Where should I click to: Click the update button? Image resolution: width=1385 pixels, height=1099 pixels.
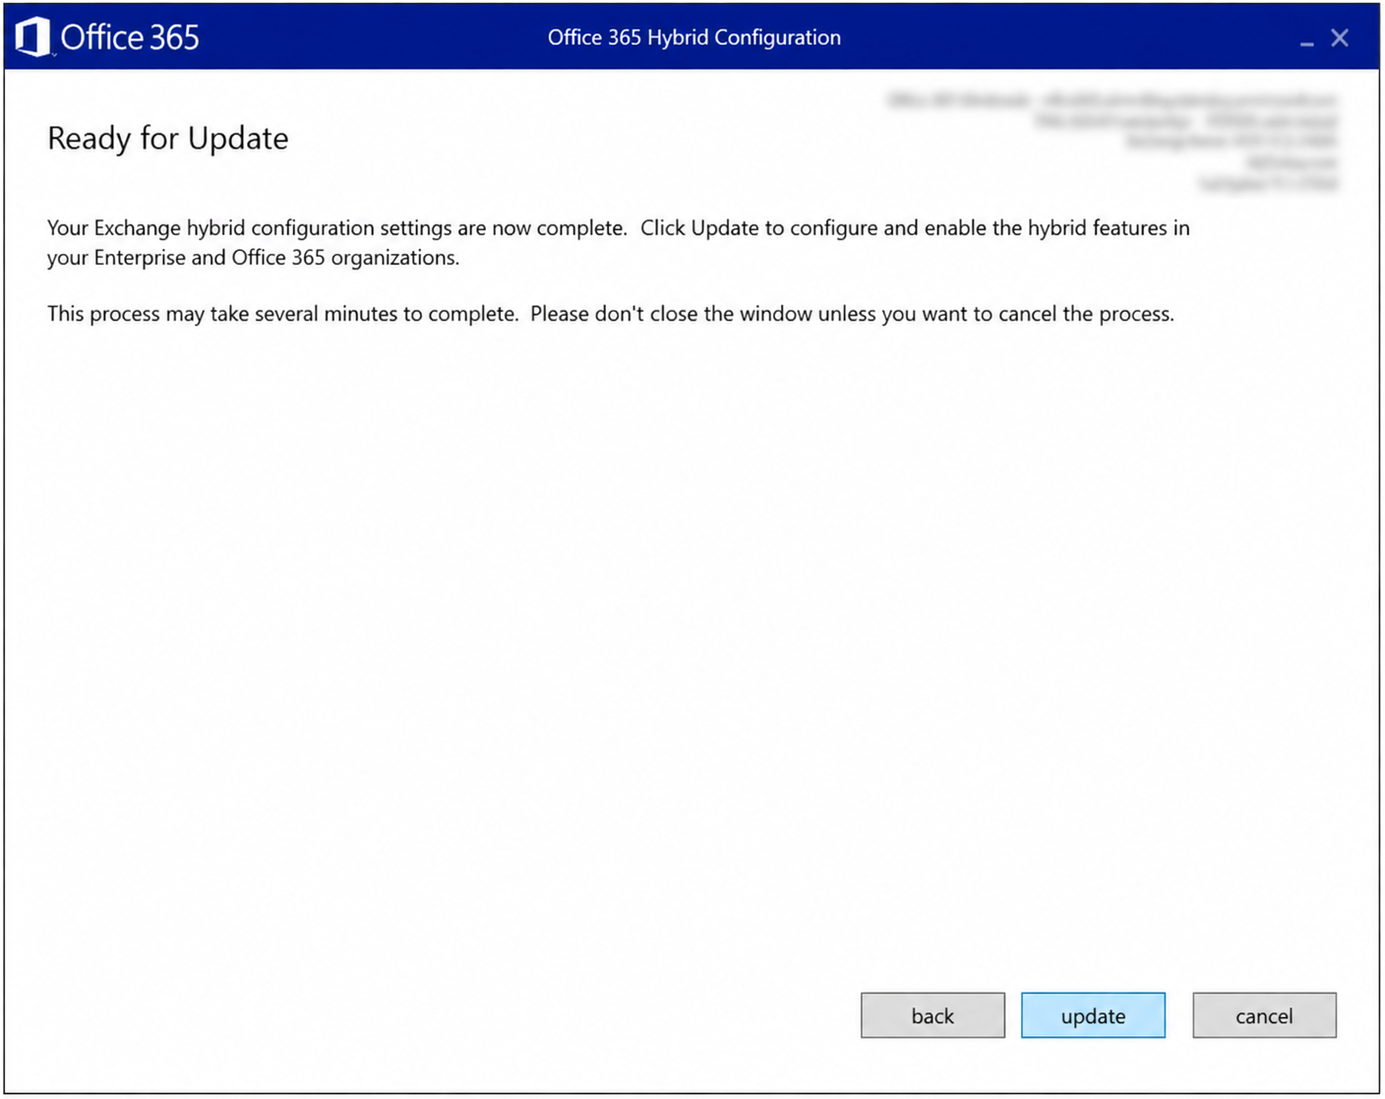click(x=1093, y=1015)
